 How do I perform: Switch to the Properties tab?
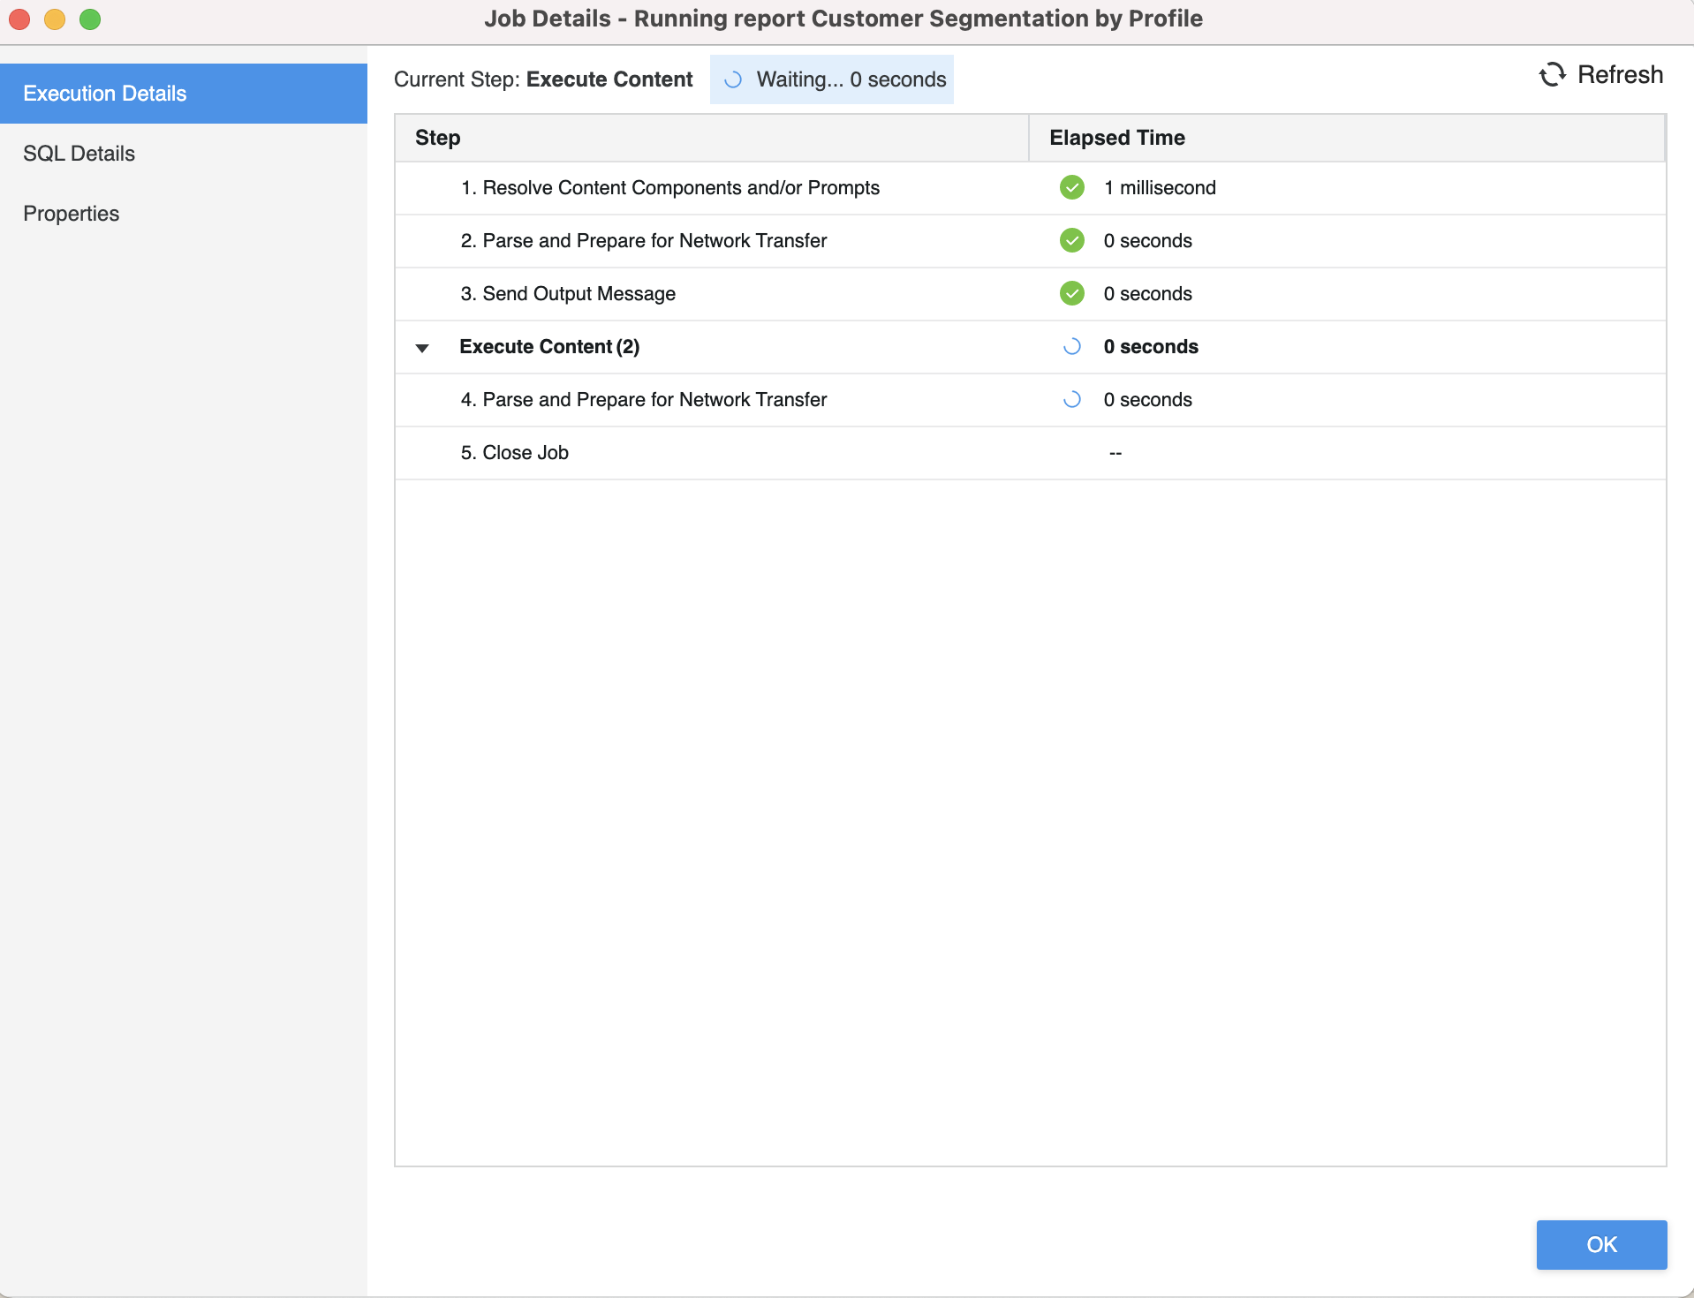72,214
